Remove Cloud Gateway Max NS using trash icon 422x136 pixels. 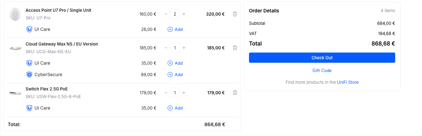tap(235, 48)
